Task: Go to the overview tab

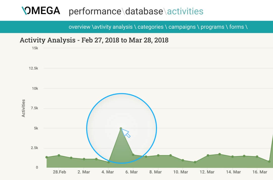Action: (79, 27)
